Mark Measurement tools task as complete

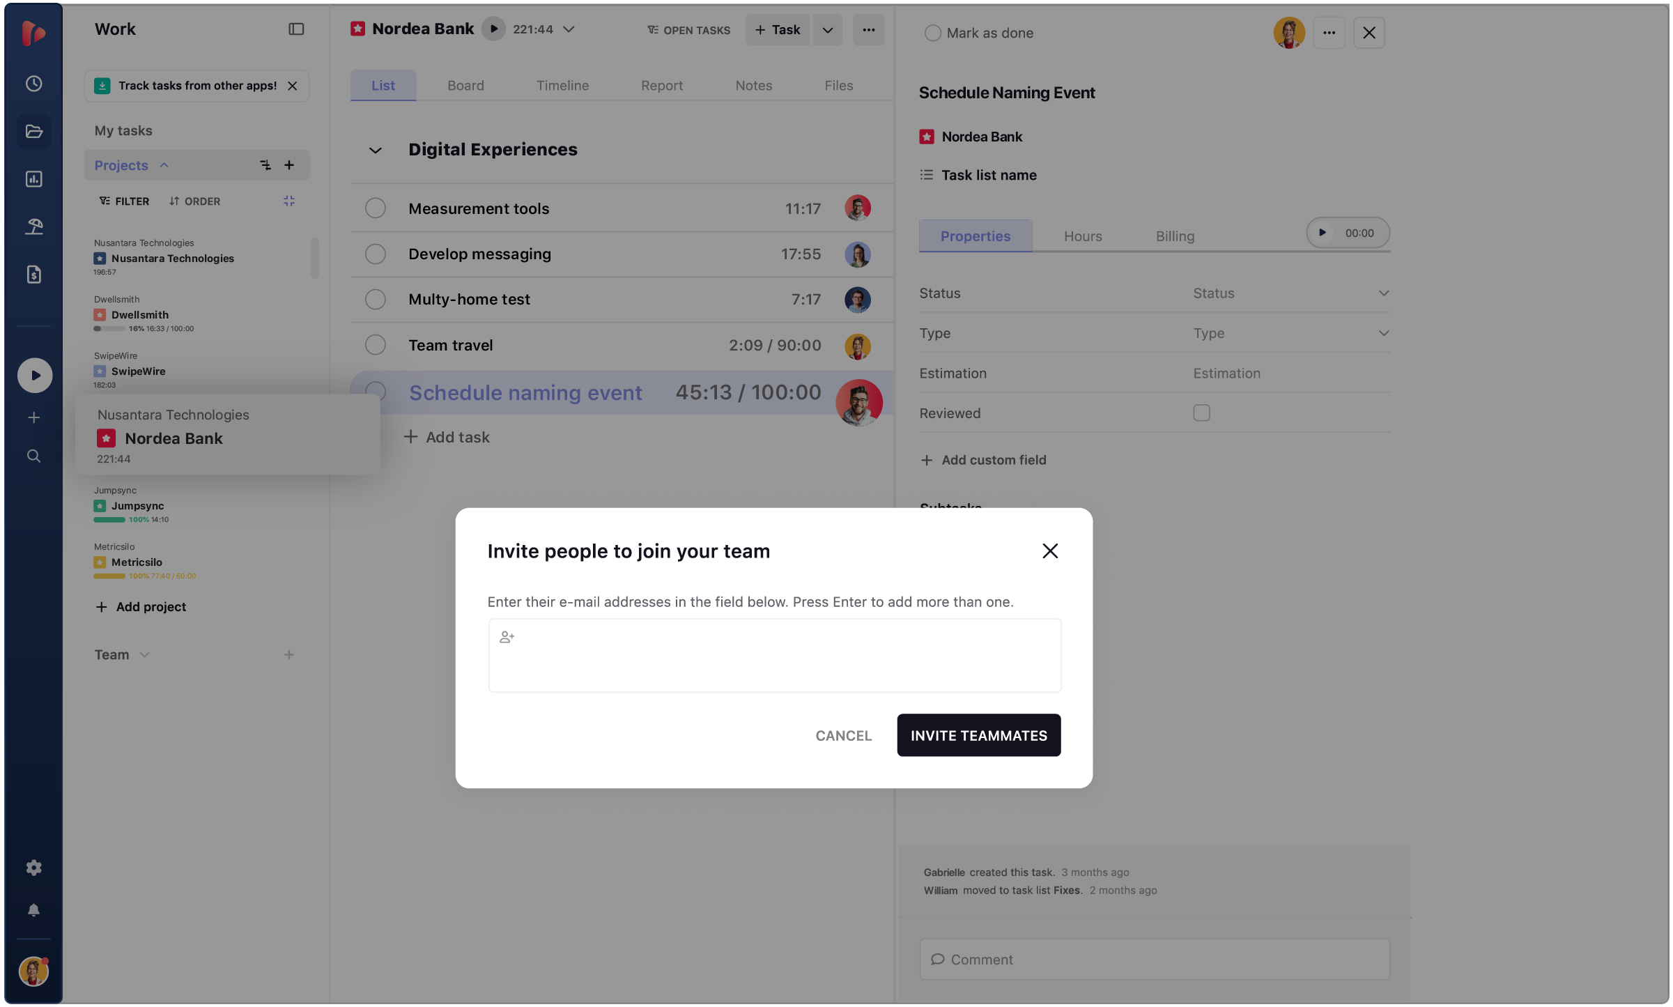(376, 208)
